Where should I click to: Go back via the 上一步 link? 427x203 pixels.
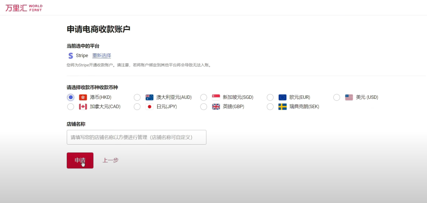coord(110,160)
